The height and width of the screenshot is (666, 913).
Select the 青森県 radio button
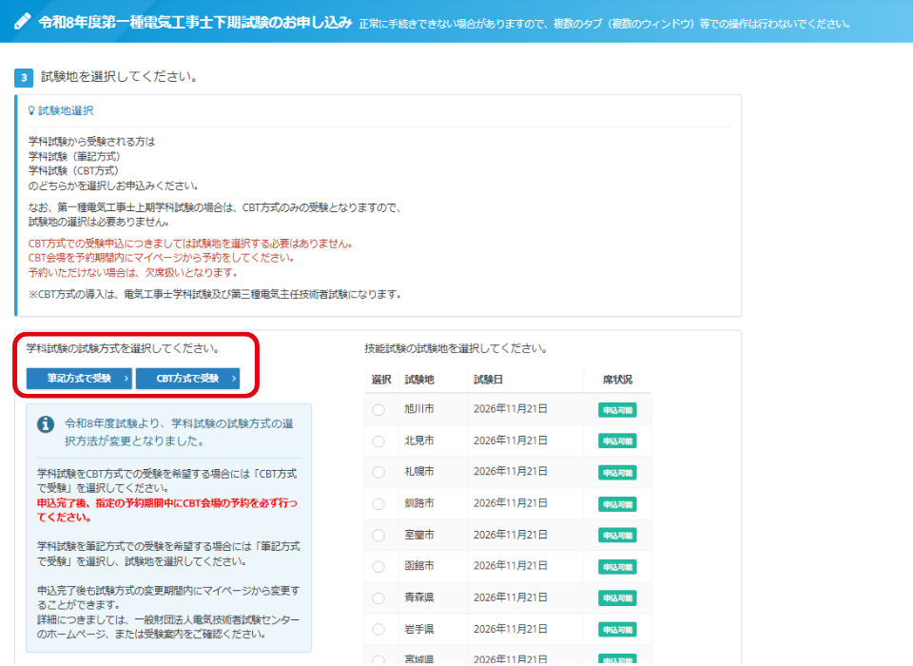tap(379, 597)
